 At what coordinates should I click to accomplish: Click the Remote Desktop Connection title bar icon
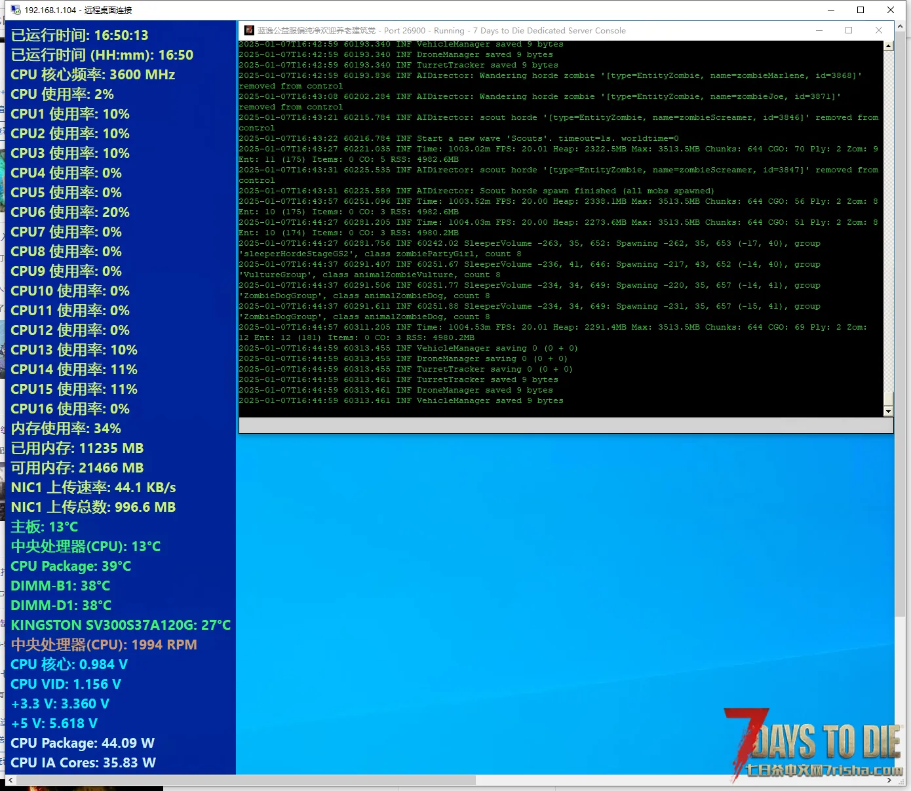coord(16,10)
